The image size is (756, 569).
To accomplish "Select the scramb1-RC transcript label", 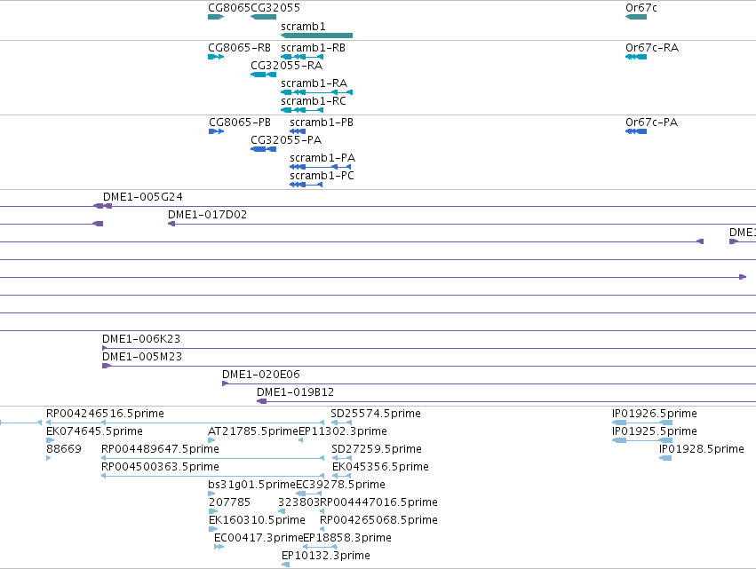I will pos(314,101).
